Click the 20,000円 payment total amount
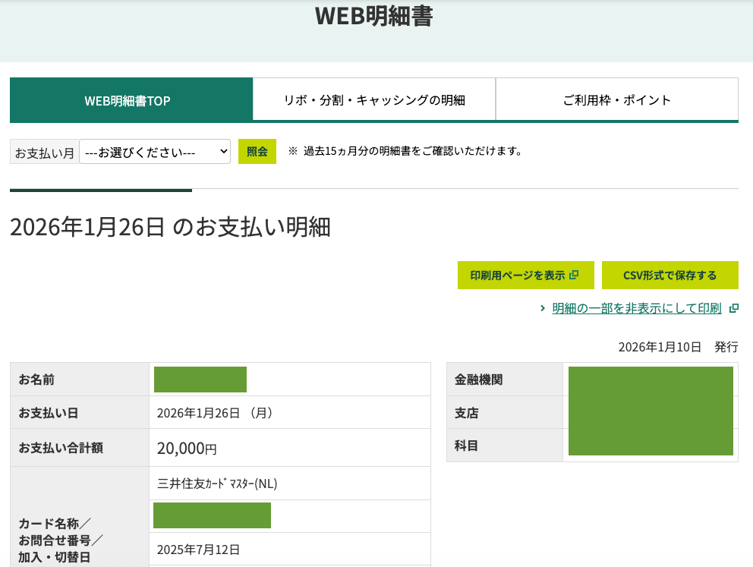 pyautogui.click(x=187, y=448)
